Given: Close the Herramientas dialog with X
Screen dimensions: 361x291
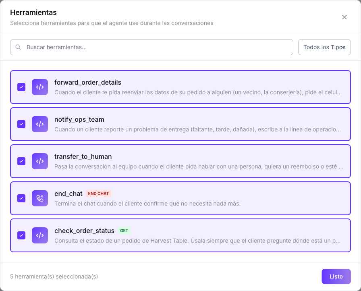Looking at the screenshot, I should (x=344, y=17).
